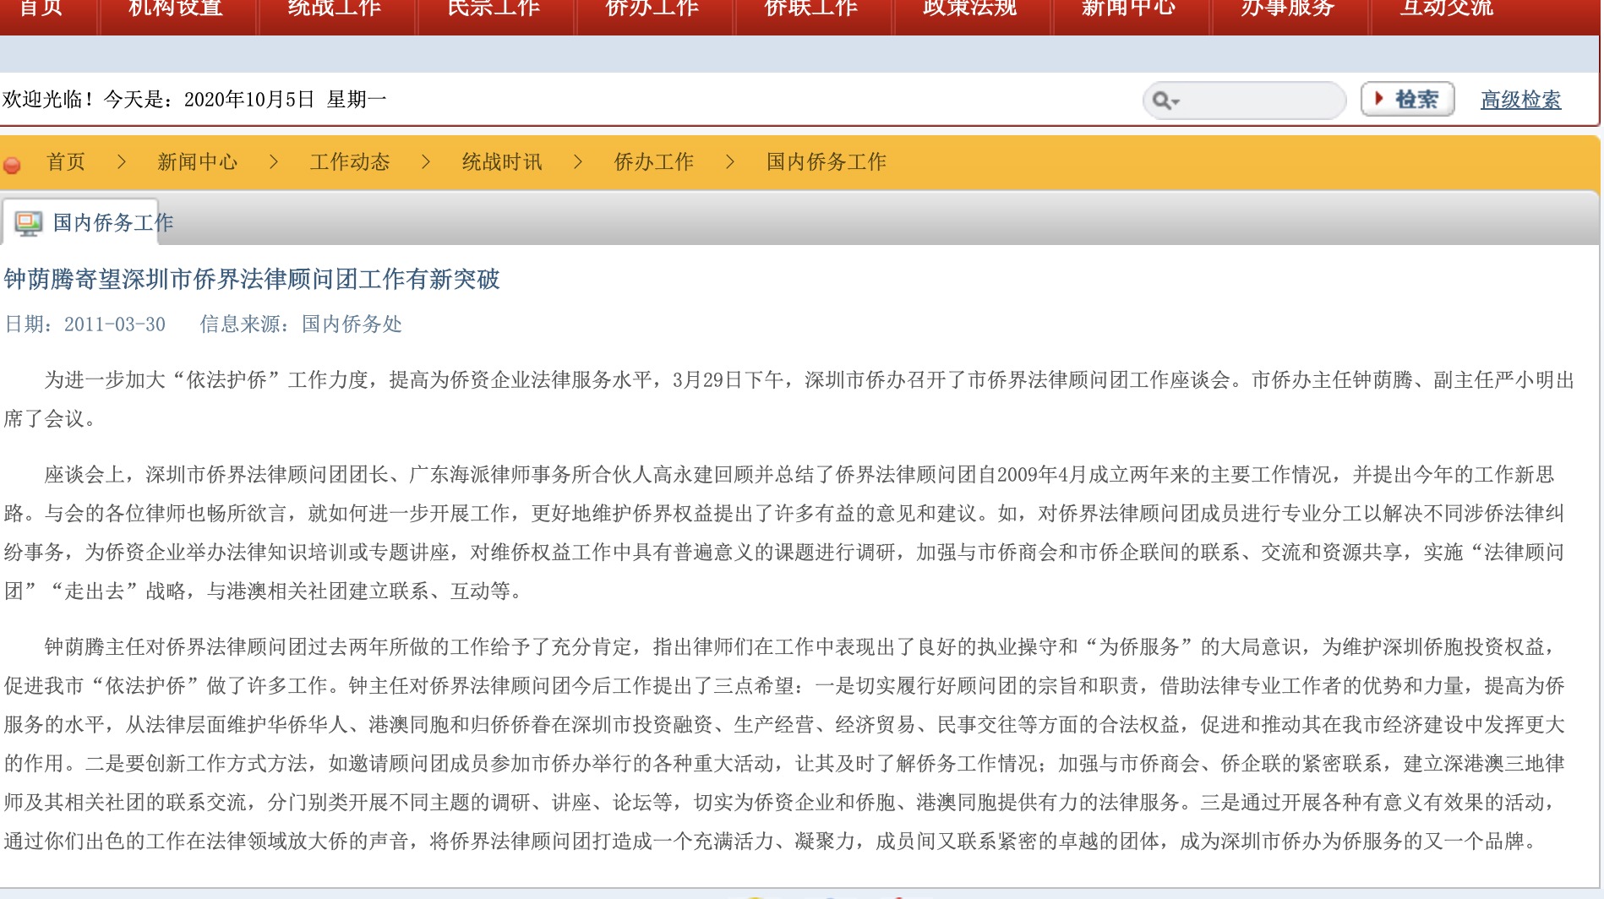Viewport: 1604px width, 899px height.
Task: Open the 民宗工作 menu item
Action: pyautogui.click(x=494, y=8)
